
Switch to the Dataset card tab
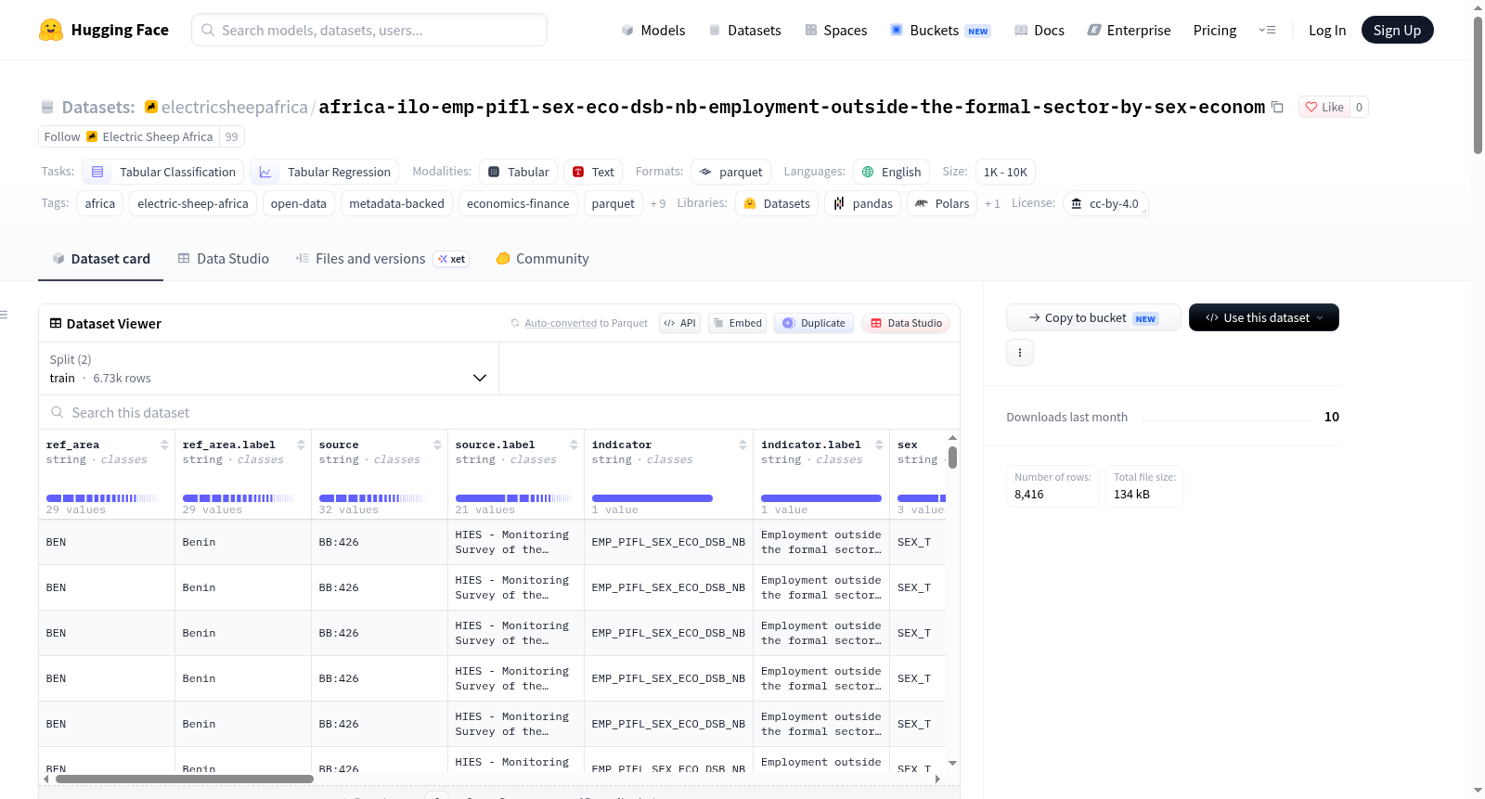101,259
